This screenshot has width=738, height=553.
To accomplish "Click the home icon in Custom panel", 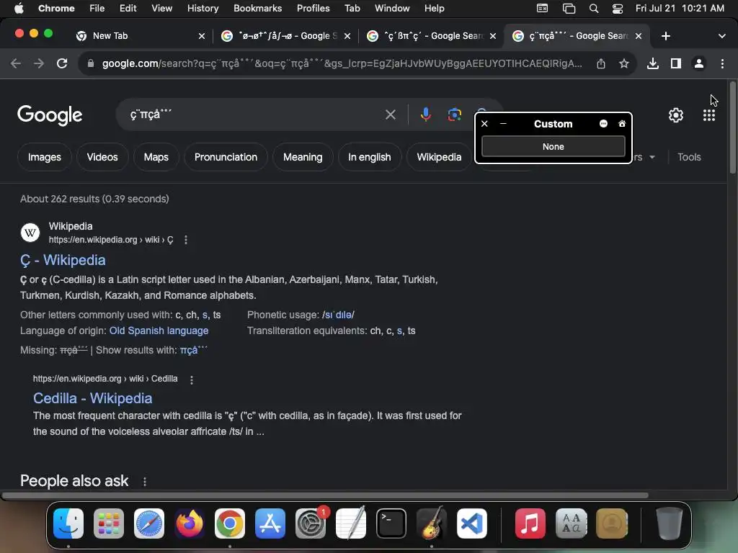I will pos(622,124).
